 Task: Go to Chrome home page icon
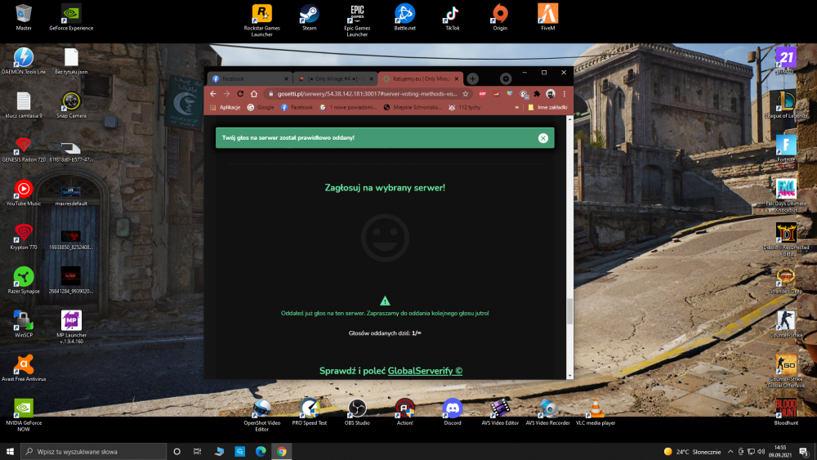254,94
